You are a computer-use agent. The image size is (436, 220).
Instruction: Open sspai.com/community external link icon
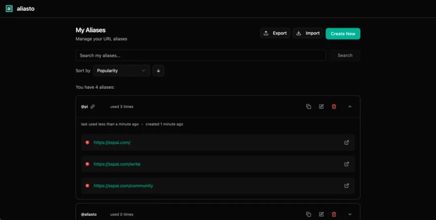tap(346, 186)
